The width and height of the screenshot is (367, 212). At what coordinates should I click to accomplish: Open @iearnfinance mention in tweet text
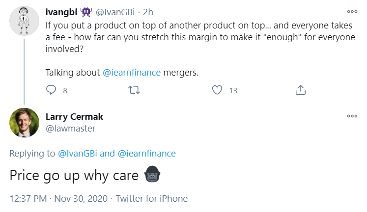(132, 72)
